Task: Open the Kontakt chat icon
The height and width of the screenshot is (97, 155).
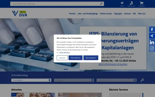Action: (x=122, y=4)
